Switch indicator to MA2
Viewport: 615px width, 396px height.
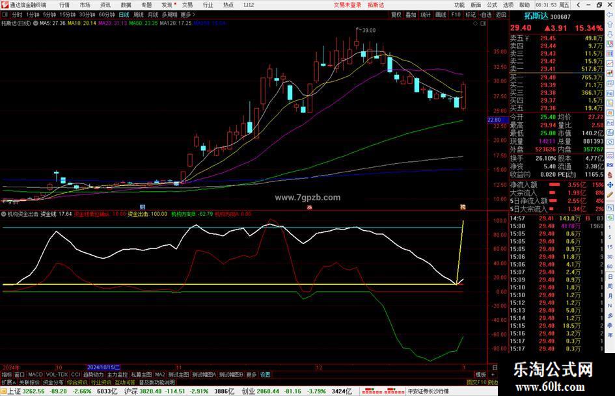click(x=159, y=375)
